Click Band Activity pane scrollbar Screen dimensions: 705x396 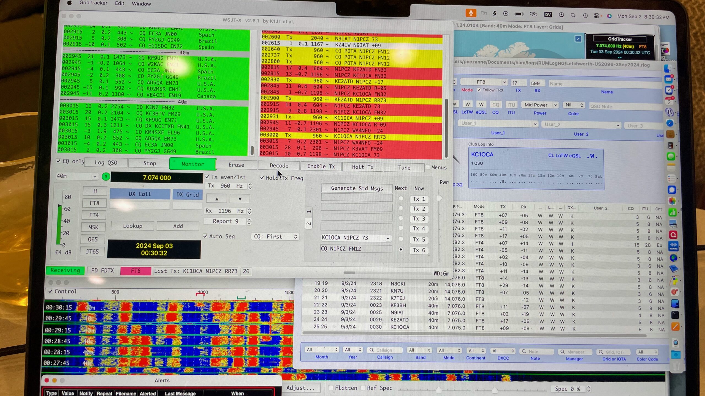coord(252,150)
